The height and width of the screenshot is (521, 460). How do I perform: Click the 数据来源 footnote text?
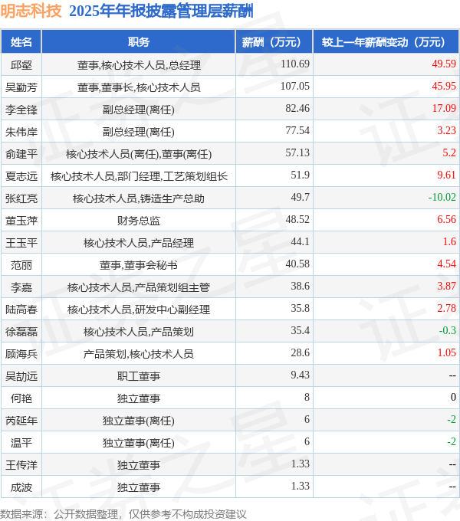click(x=123, y=514)
